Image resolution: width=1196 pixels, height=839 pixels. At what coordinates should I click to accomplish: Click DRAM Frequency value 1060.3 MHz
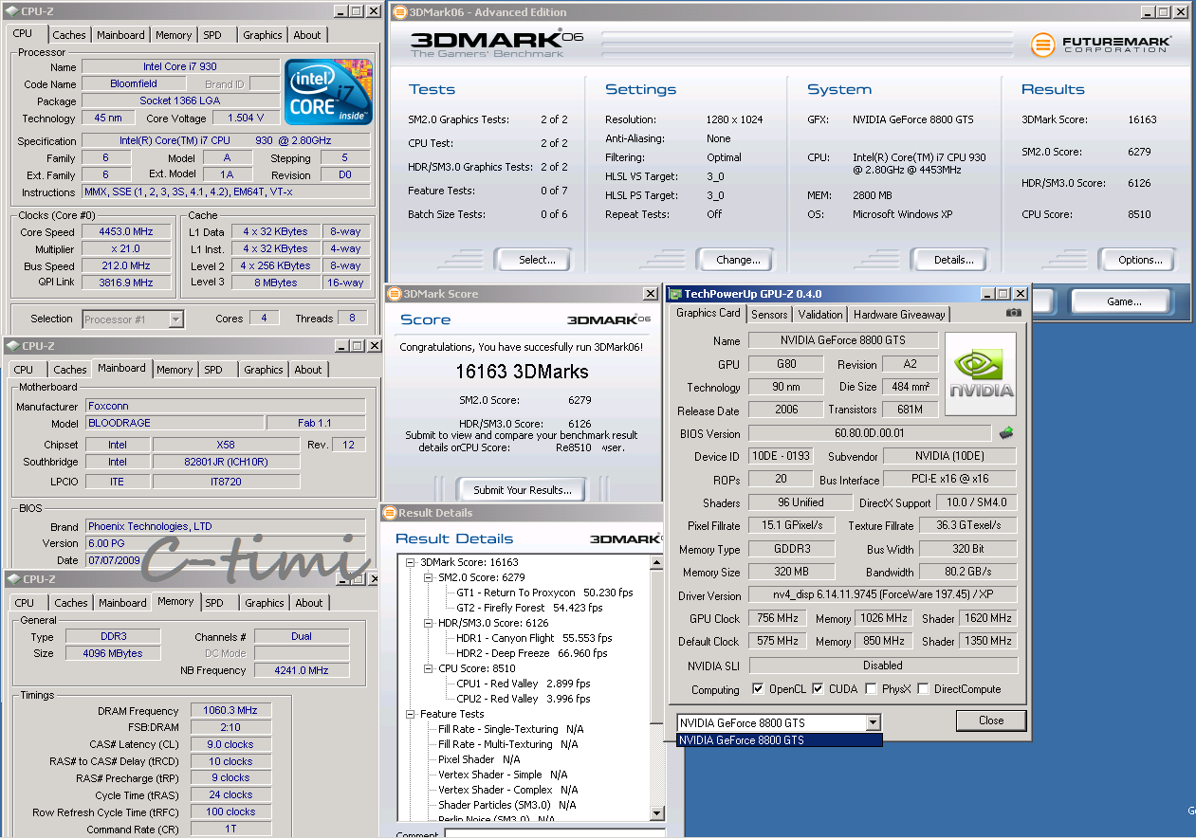(x=230, y=710)
